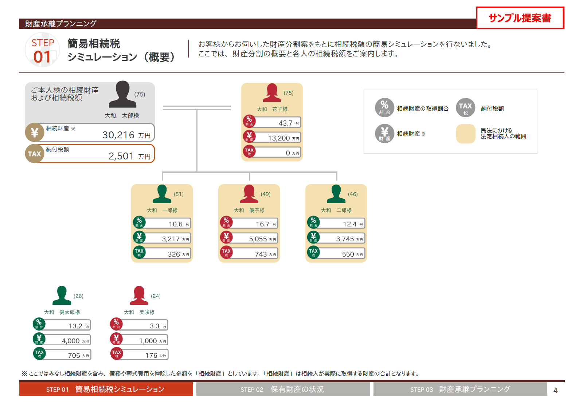Switch to STEP 02 保有財産の状況 tab
This screenshot has width=583, height=415.
tap(283, 389)
